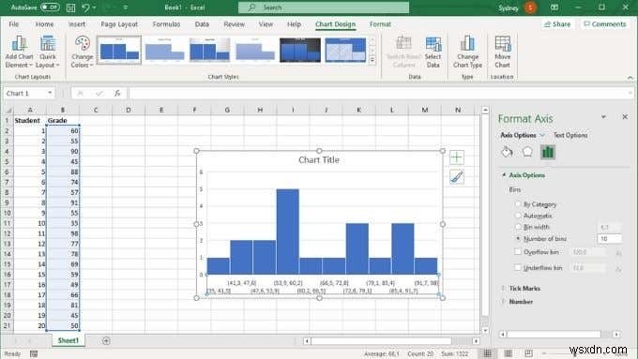The width and height of the screenshot is (638, 359).
Task: Open Fill & Line bucket icon
Action: 507,152
